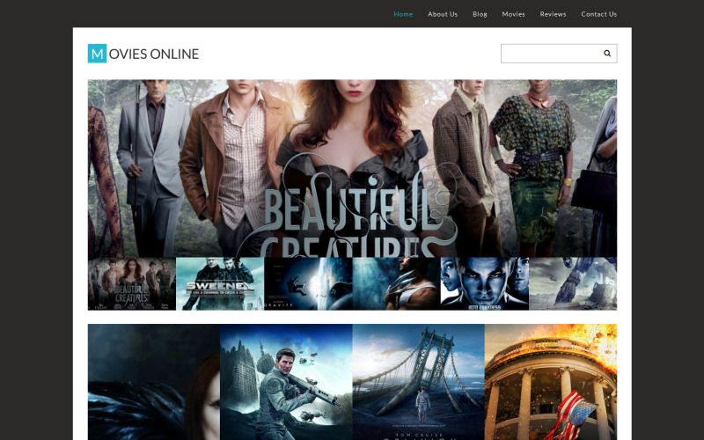Open the Reviews menu item
The width and height of the screenshot is (704, 440).
[x=553, y=14]
